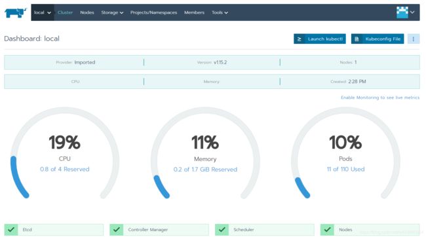Click the 11% Memory gauge
Screen dimensions: 426x237
click(205, 153)
